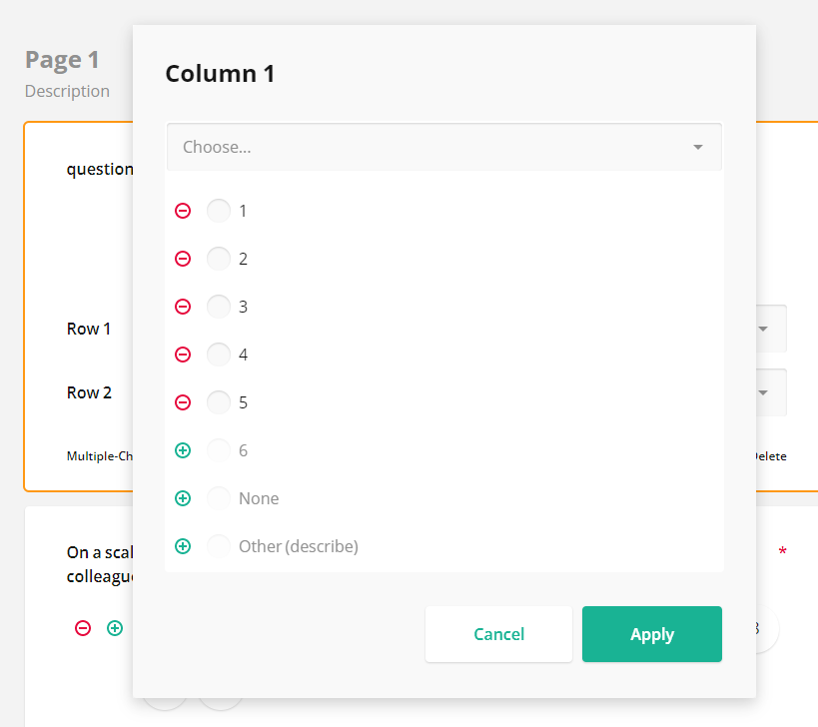
Task: Click red minus icon below scale question
Action: [83, 628]
